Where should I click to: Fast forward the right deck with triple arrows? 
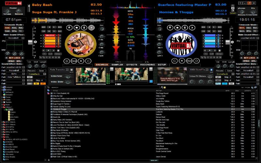tap(220, 27)
